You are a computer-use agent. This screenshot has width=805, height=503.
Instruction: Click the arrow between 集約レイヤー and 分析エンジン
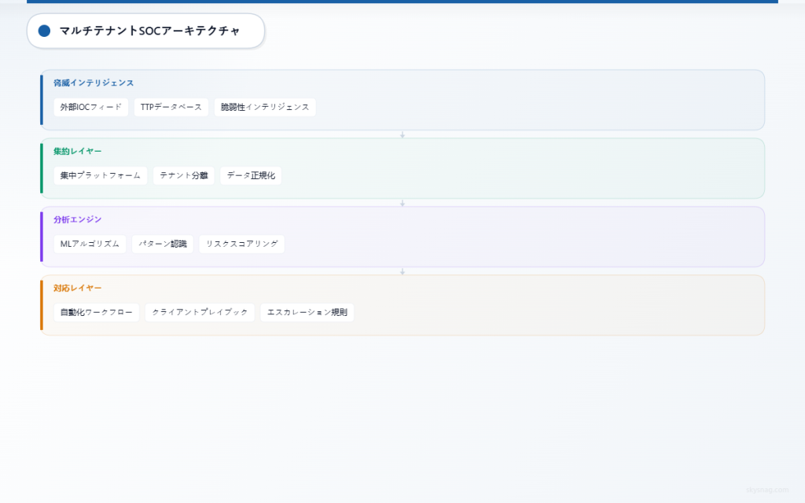pos(402,203)
